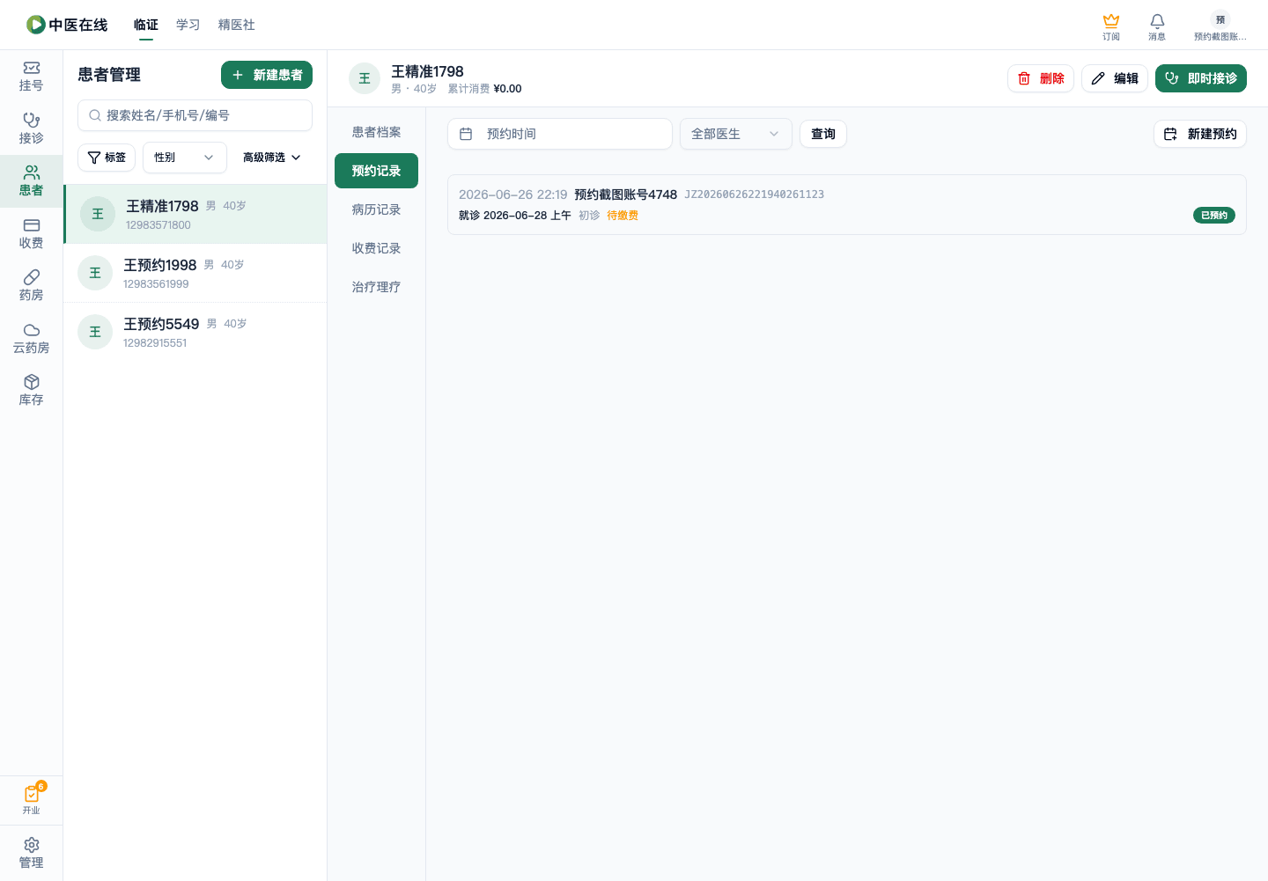Screen dimensions: 1268x881
Task: Click avatar of 王预约1998
Action: point(95,273)
